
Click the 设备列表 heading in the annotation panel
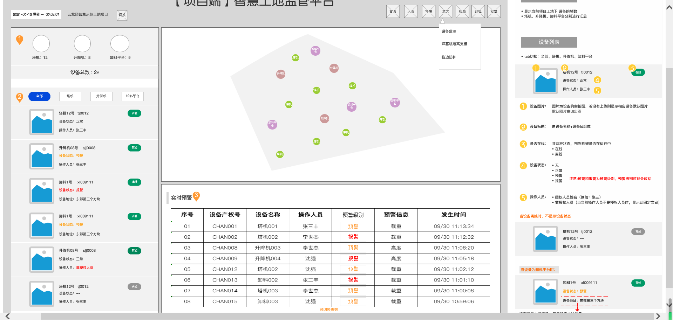click(549, 42)
